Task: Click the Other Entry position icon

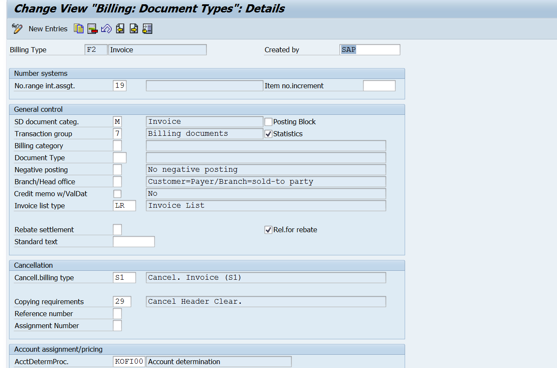Action: coord(148,29)
